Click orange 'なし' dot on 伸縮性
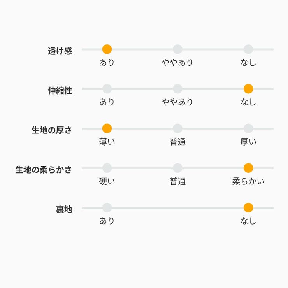 tap(248, 89)
